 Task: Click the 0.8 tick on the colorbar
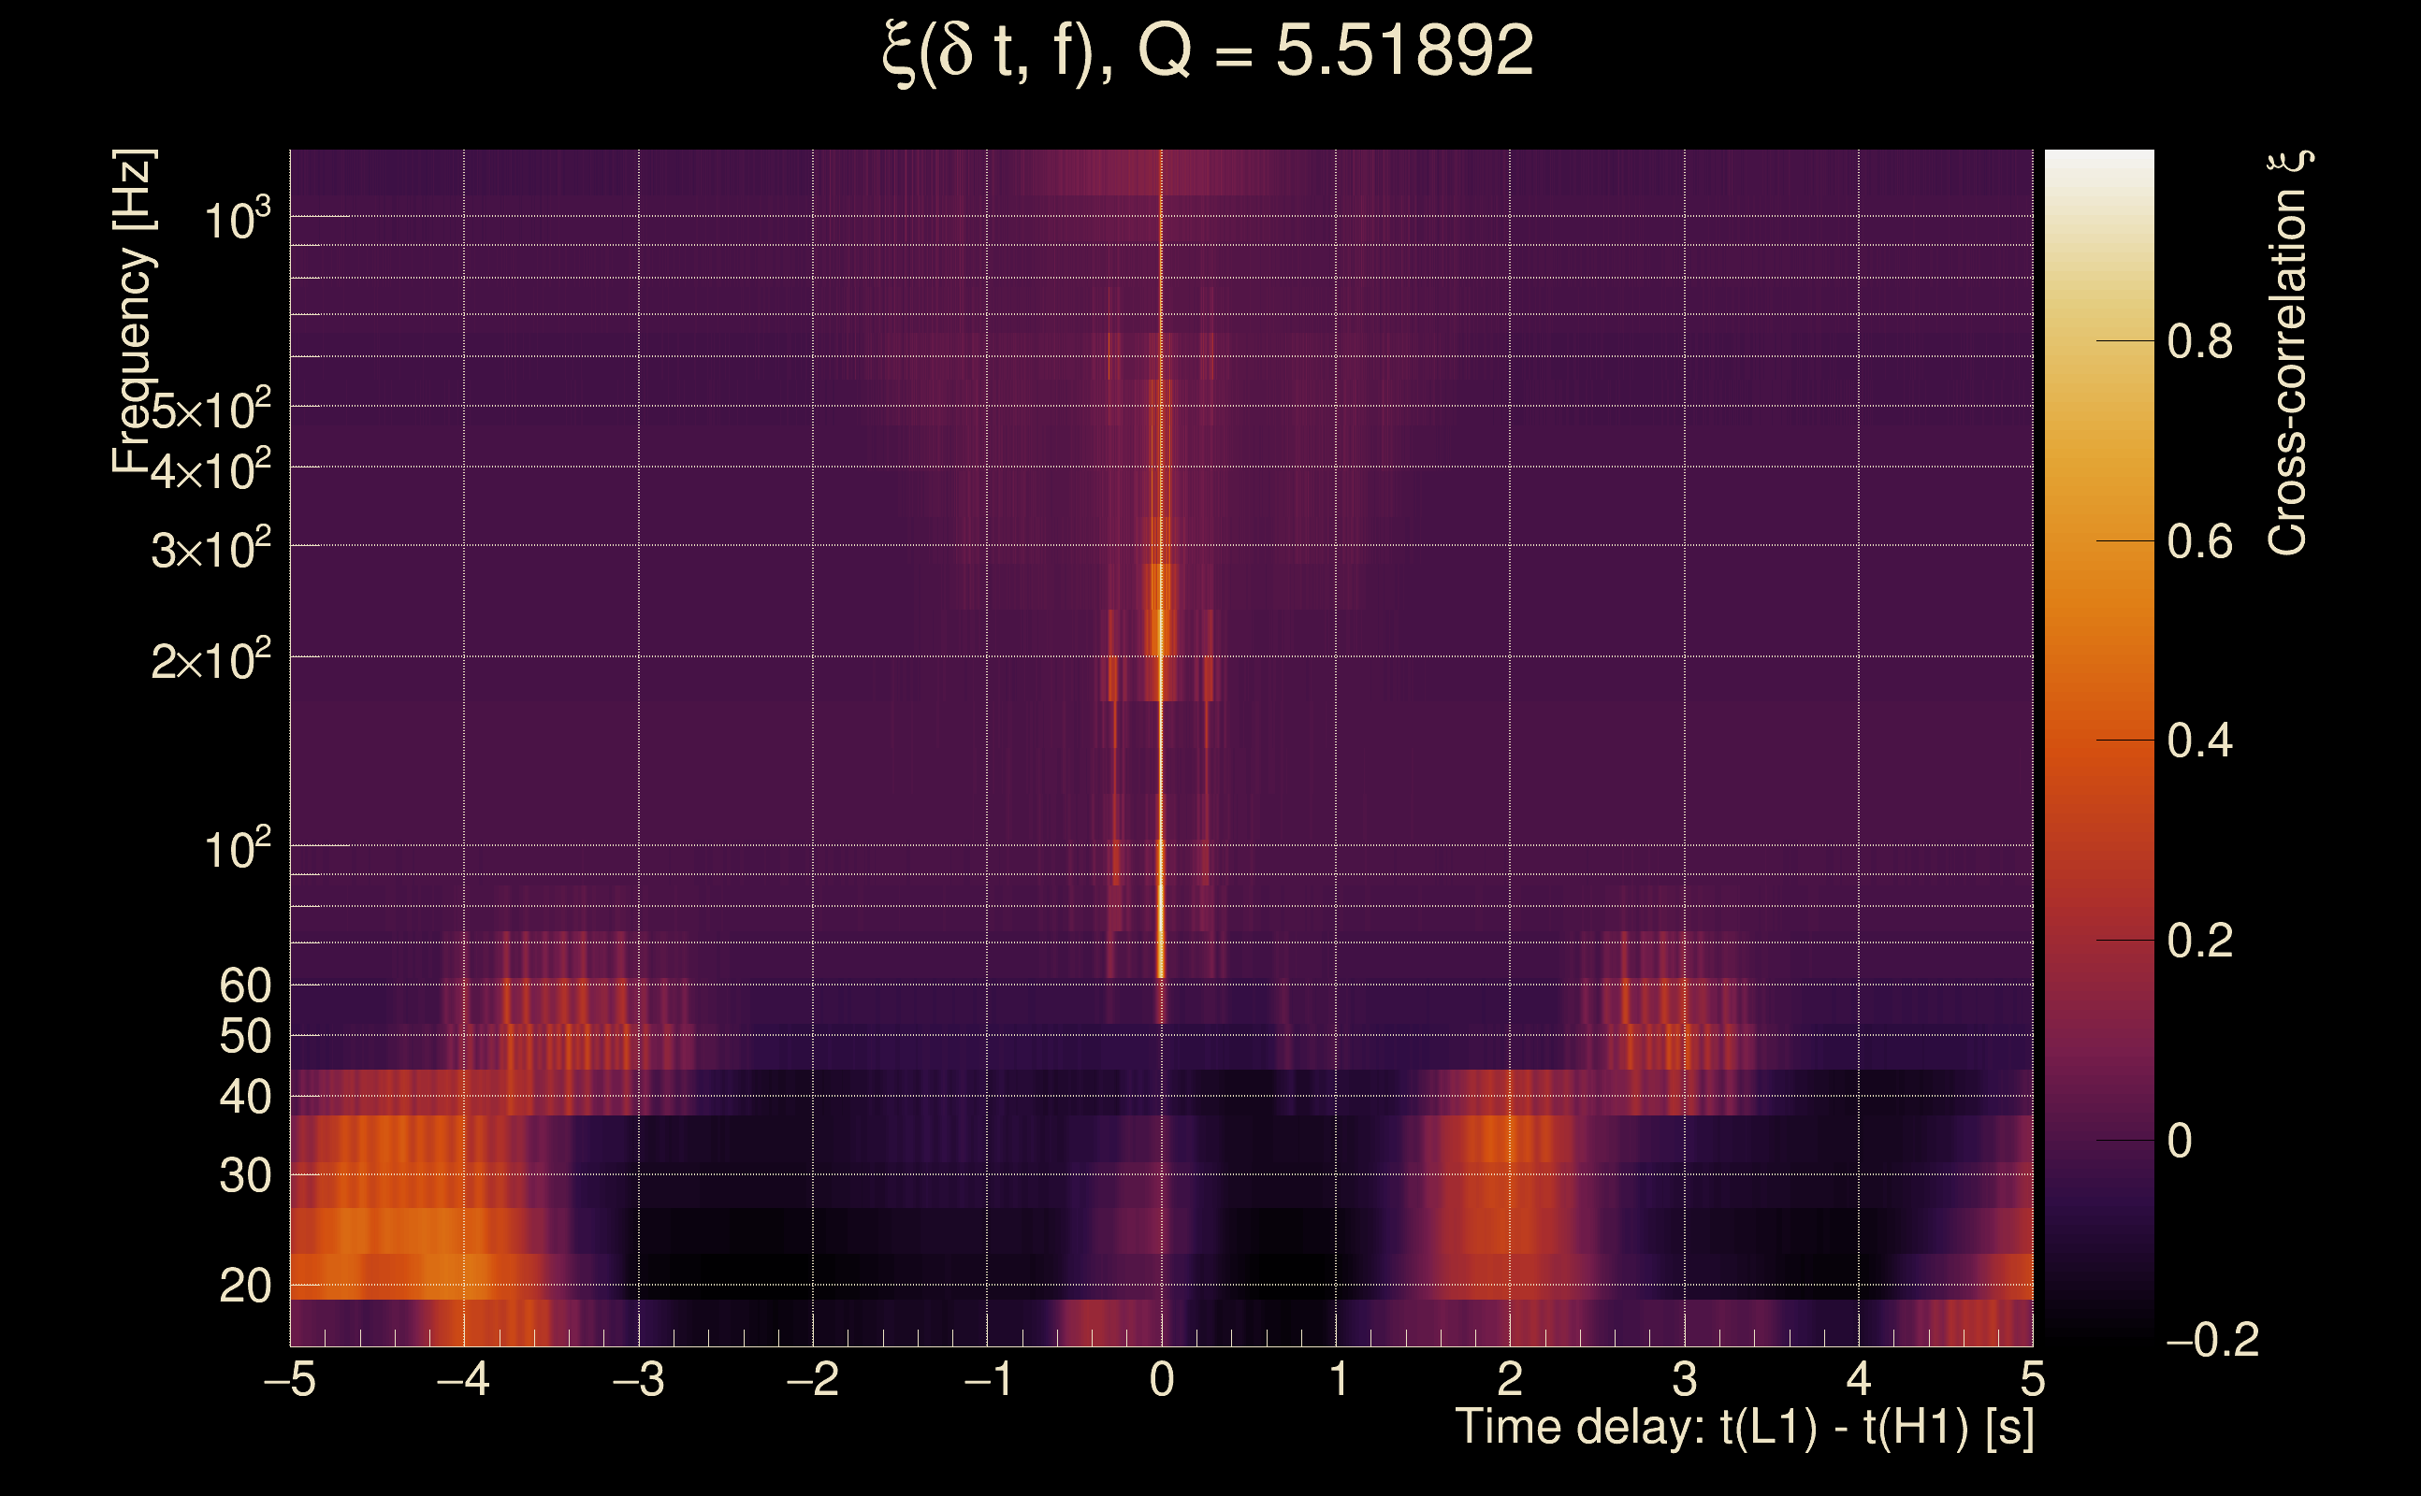(2199, 342)
